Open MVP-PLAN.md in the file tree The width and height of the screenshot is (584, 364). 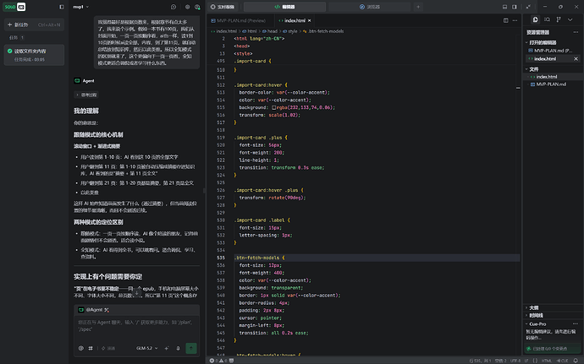coord(551,84)
